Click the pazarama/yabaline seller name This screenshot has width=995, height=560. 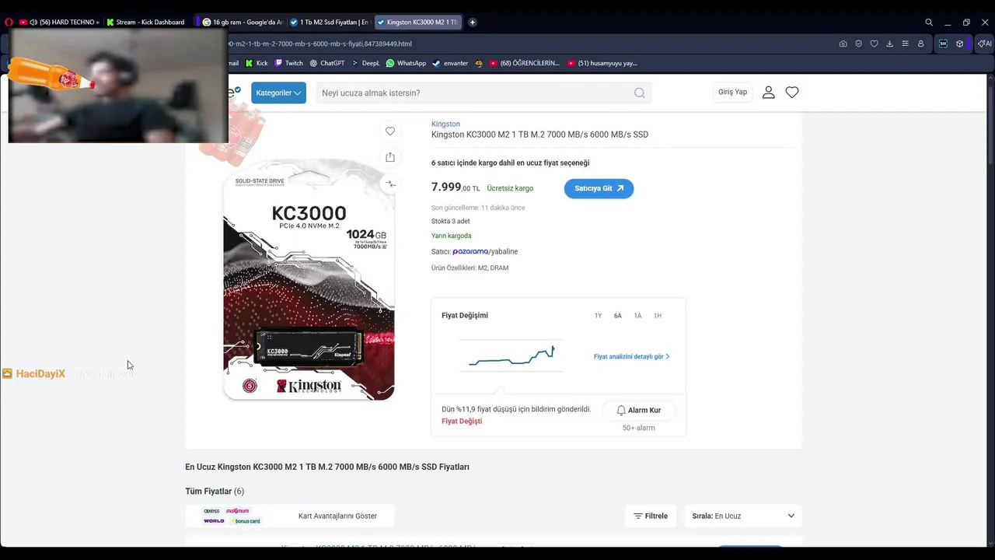485,251
